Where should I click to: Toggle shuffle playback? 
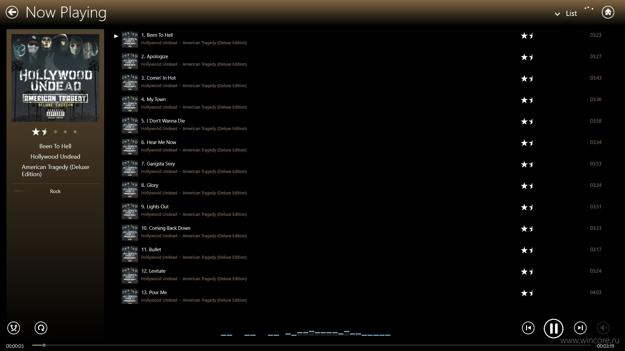pos(14,328)
